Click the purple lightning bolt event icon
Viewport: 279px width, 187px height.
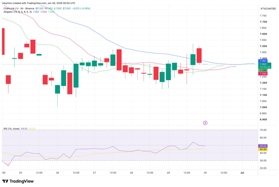pos(205,123)
